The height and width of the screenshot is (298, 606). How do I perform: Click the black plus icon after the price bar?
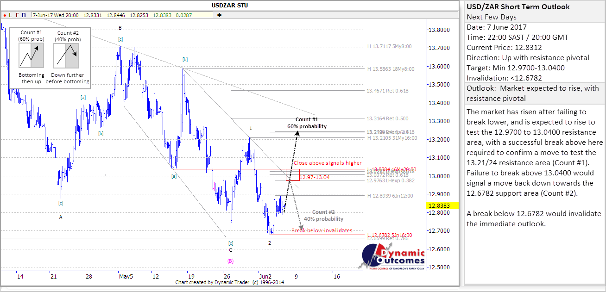point(219,15)
